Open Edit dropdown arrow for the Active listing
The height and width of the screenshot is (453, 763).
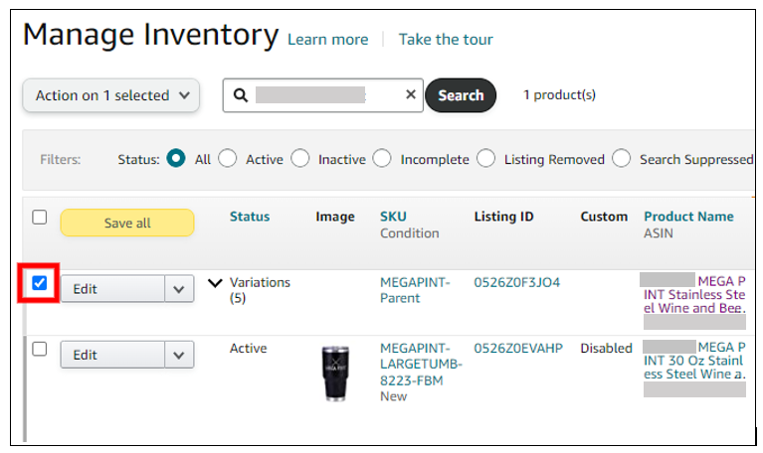click(x=179, y=355)
